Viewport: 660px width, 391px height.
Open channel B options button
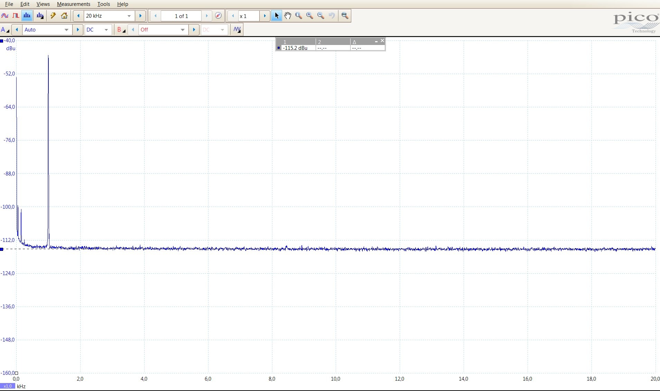(x=121, y=30)
